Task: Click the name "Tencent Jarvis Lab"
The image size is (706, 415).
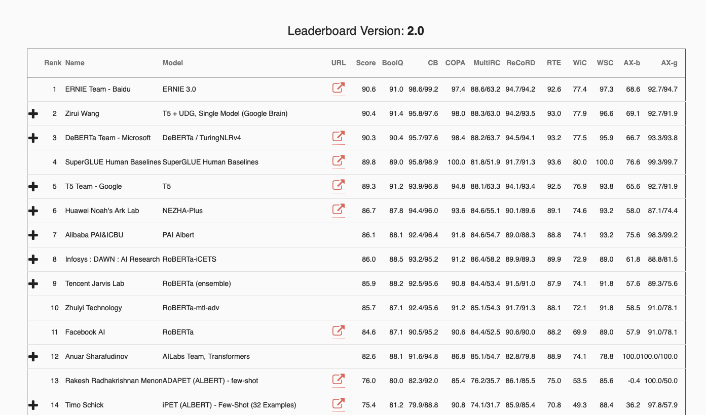Action: pyautogui.click(x=95, y=283)
